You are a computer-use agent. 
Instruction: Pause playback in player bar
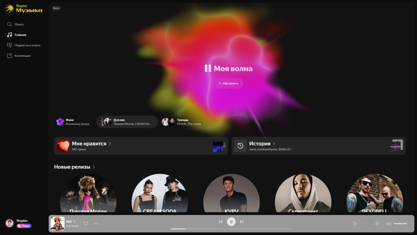pyautogui.click(x=231, y=222)
